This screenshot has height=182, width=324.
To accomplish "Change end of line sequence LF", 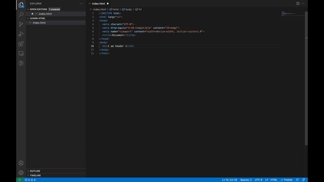I will (267, 180).
